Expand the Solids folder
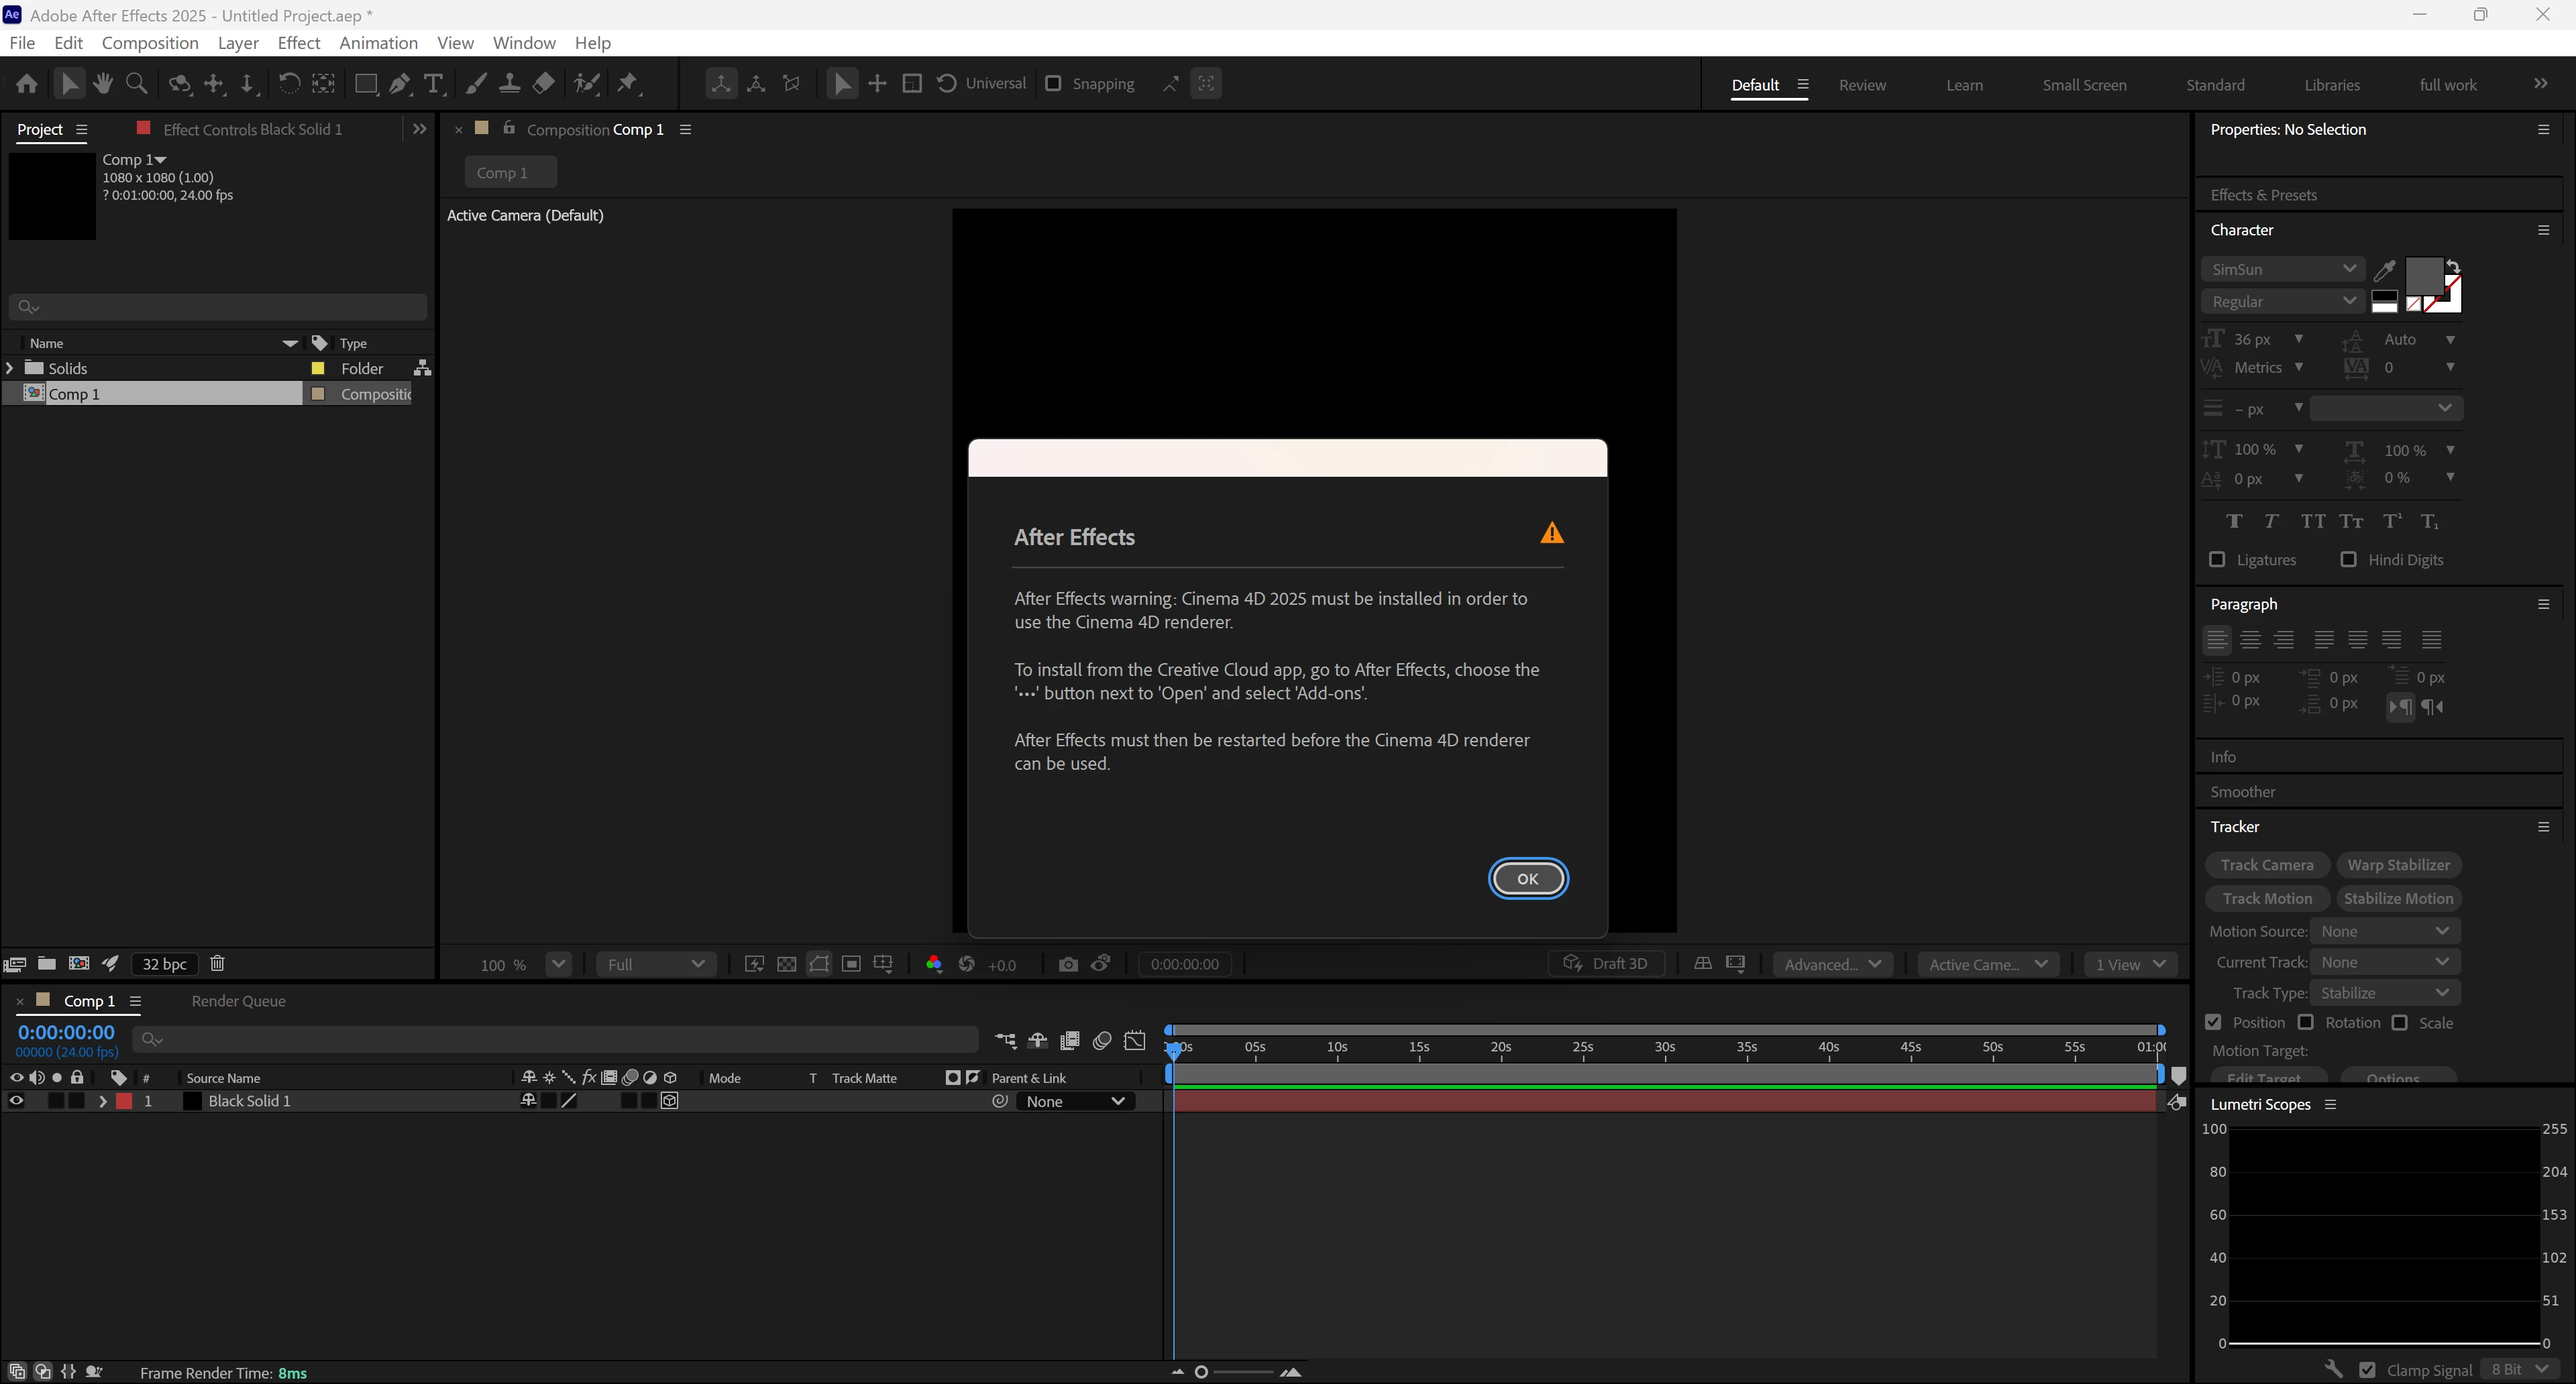2576x1384 pixels. pyautogui.click(x=10, y=367)
